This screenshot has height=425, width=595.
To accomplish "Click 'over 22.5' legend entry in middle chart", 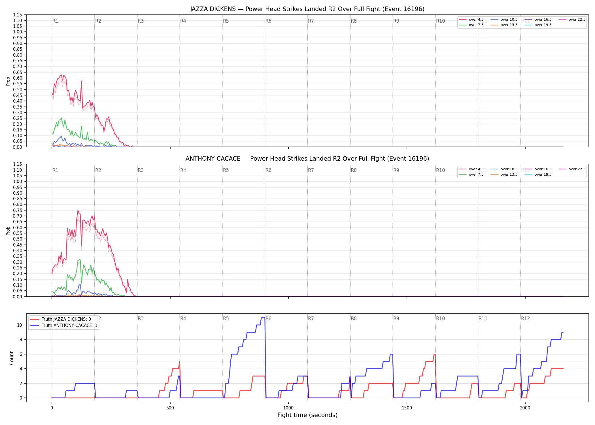I will click(x=572, y=169).
